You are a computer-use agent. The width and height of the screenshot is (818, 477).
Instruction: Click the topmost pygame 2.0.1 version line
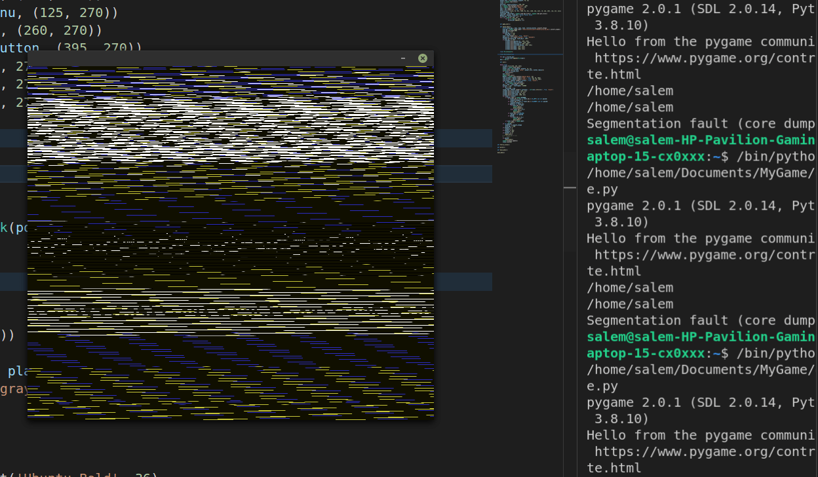click(x=700, y=9)
